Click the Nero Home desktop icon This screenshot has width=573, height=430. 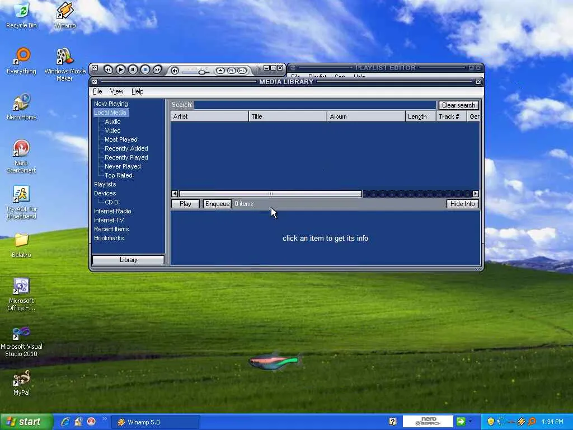pos(22,102)
